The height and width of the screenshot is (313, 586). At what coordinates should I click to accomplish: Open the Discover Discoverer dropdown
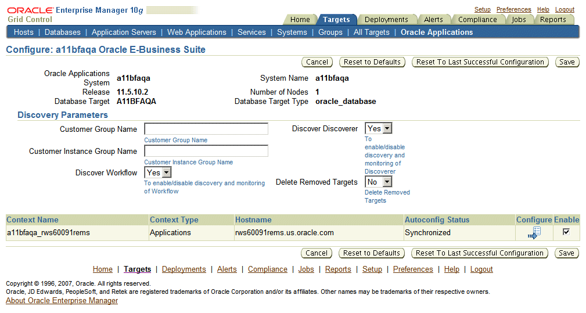379,128
